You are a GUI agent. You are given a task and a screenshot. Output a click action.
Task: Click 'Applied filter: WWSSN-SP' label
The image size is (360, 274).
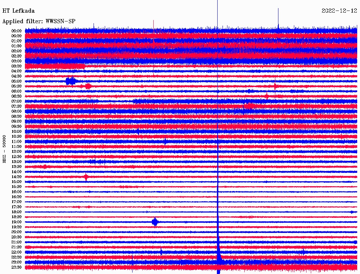pyautogui.click(x=39, y=21)
